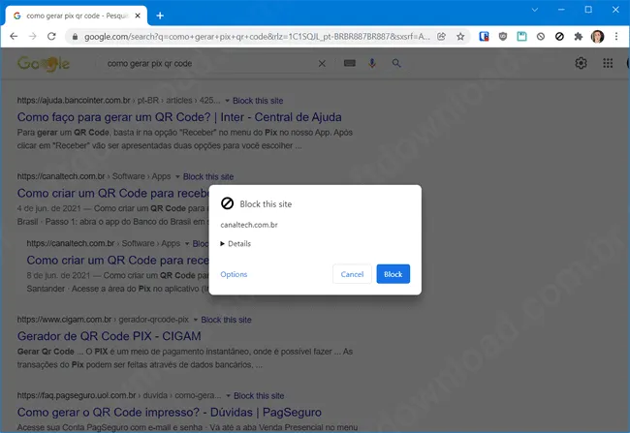This screenshot has width=630, height=433.
Task: Click the shield extension icon
Action: (503, 37)
